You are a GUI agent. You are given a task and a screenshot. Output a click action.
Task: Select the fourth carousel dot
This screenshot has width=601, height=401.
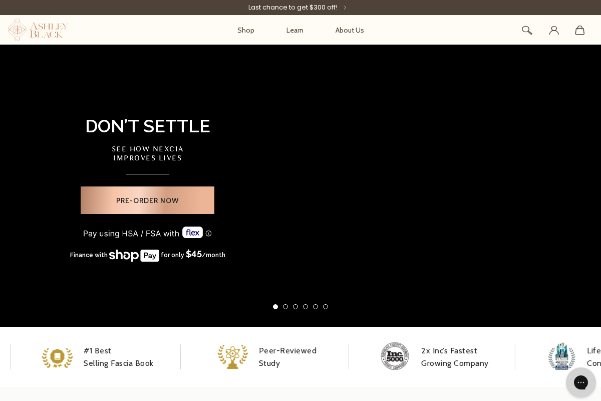coord(306,306)
